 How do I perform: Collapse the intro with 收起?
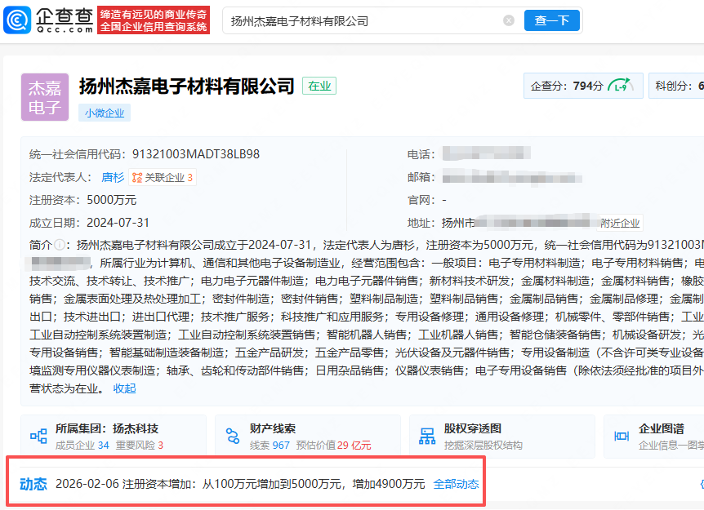point(124,388)
